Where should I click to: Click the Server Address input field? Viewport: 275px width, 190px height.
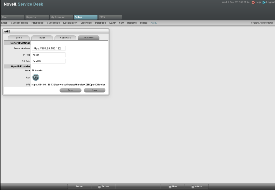tap(49, 48)
